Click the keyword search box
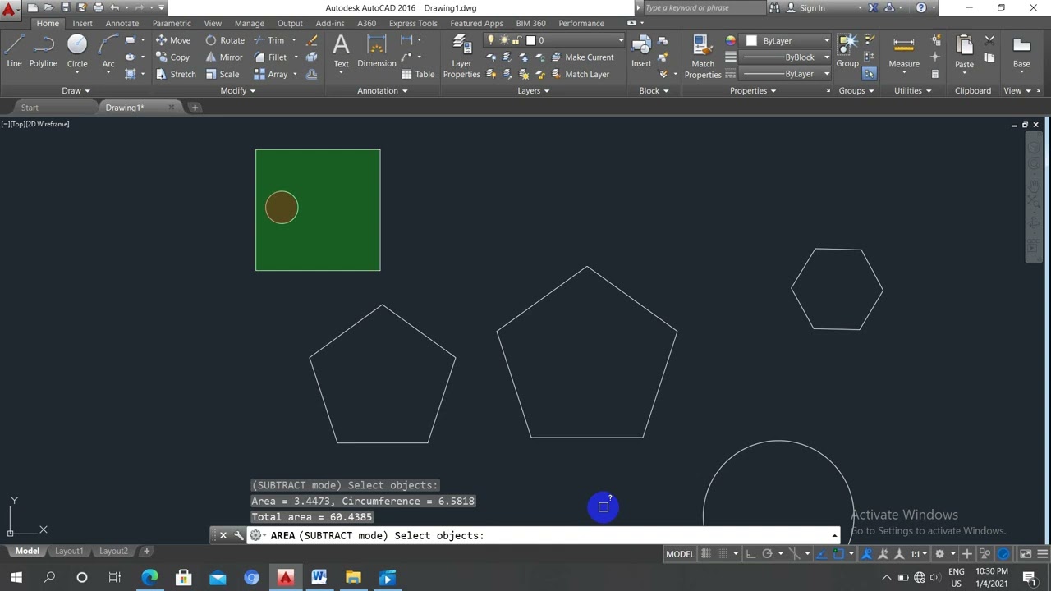1051x591 pixels. (x=703, y=8)
